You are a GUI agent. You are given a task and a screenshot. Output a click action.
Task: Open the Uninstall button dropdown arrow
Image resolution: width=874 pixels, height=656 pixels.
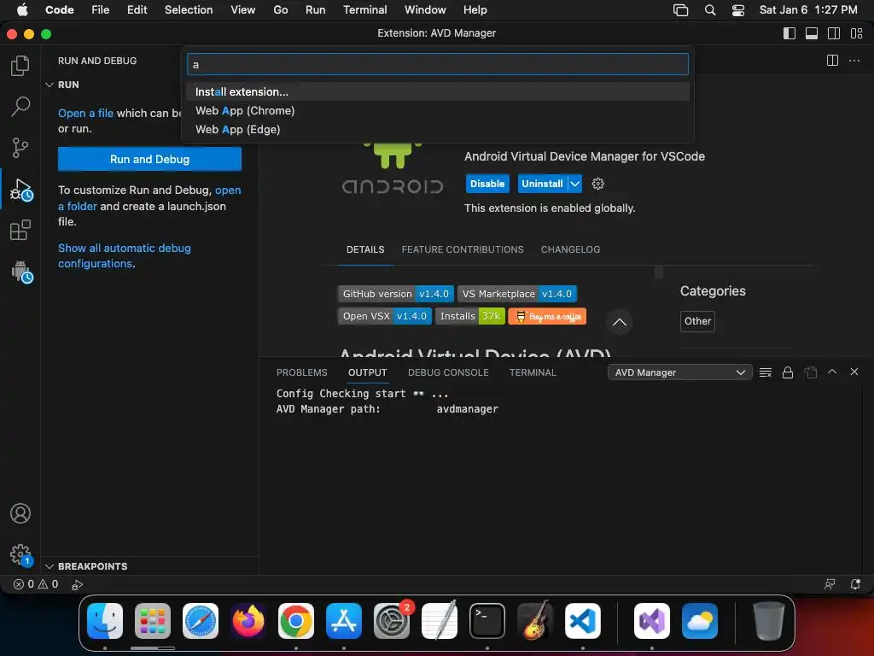(x=574, y=184)
